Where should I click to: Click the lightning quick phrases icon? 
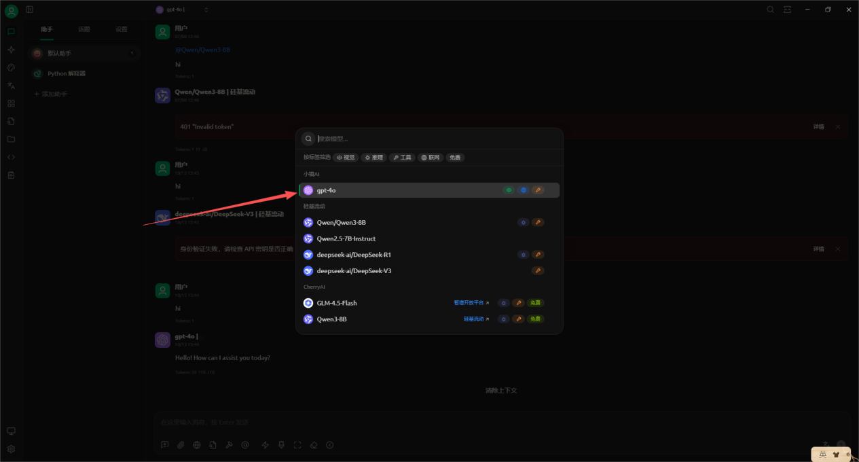[x=265, y=445]
